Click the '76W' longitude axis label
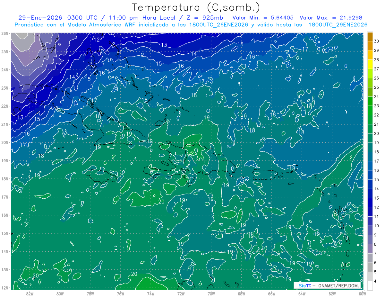The image size is (385, 298). 121,293
